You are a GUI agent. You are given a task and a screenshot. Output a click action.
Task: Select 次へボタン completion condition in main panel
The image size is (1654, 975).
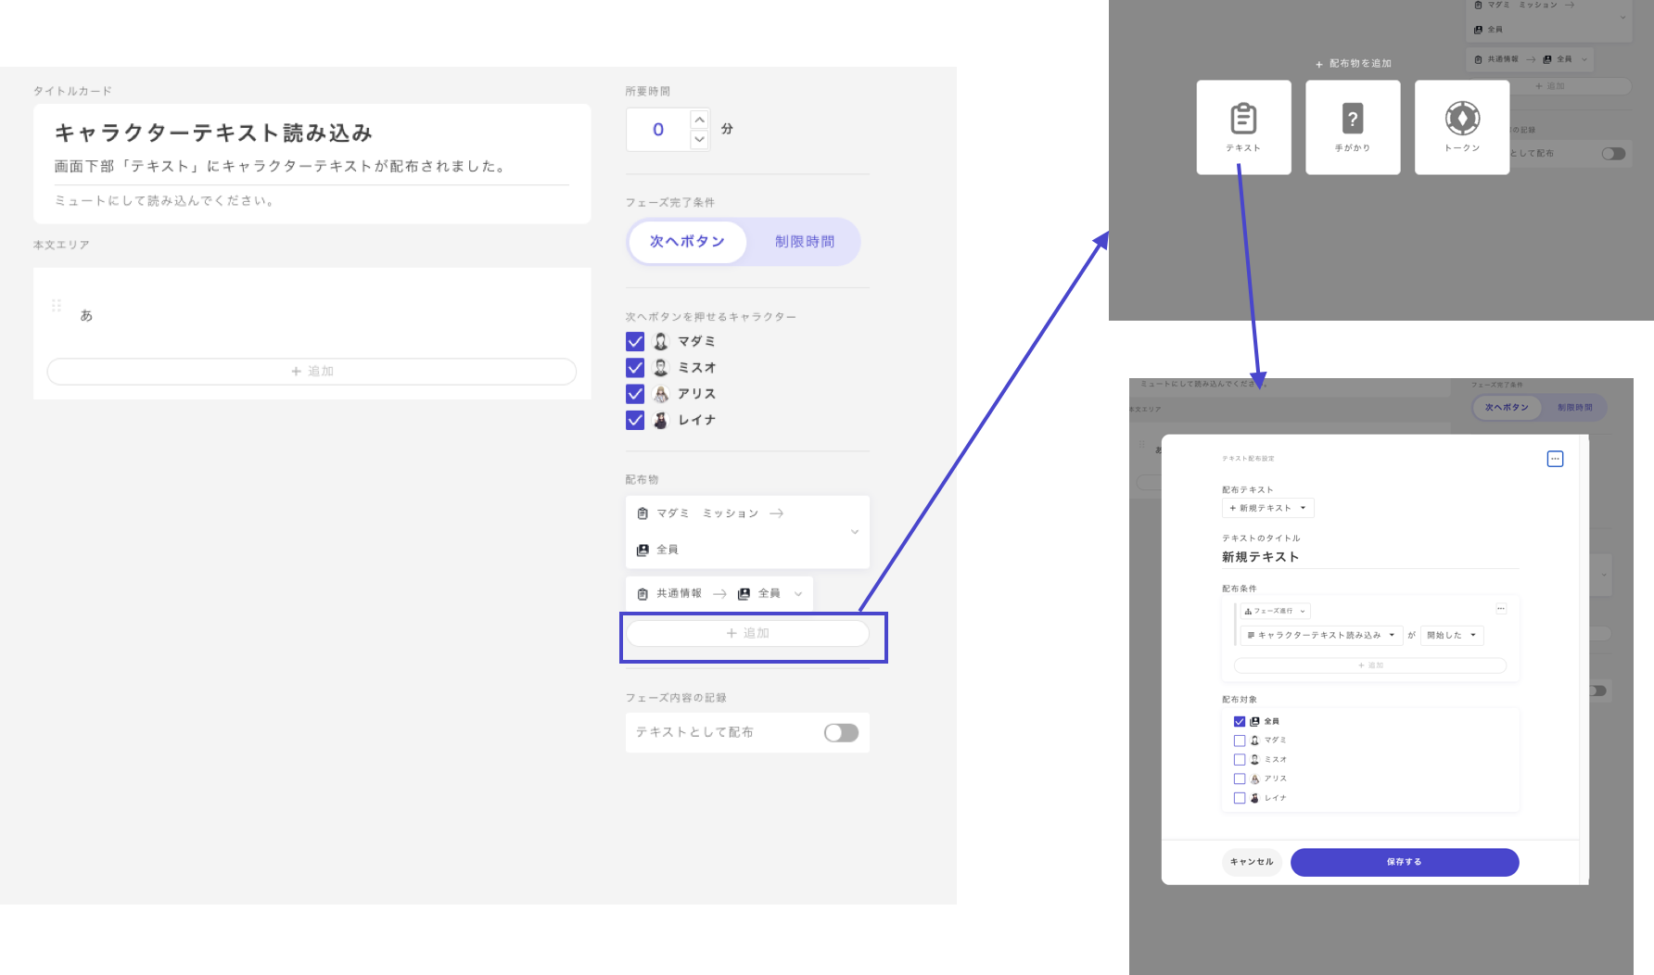[x=687, y=242]
